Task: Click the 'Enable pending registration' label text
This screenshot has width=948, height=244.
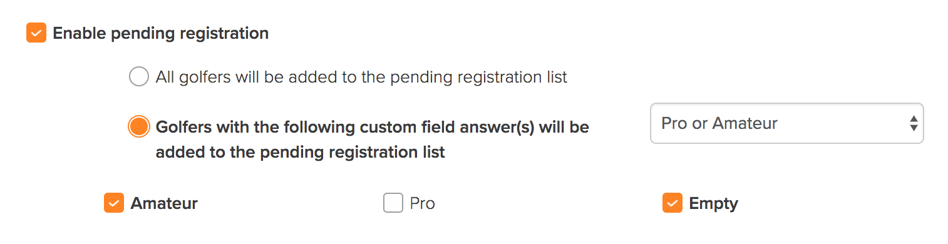Action: (x=161, y=33)
